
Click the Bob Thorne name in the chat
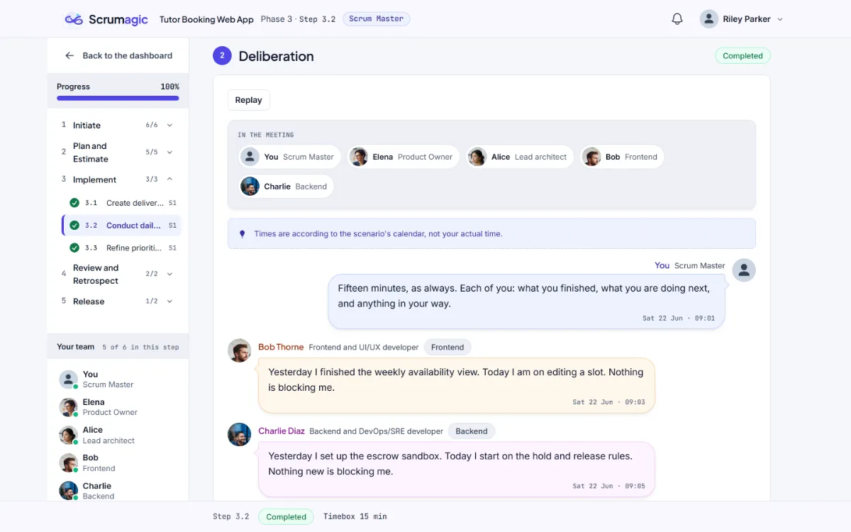coord(281,347)
